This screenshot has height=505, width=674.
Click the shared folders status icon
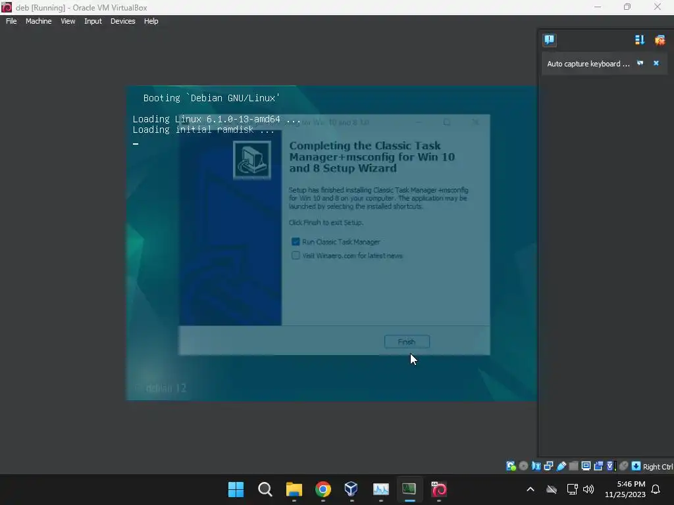pyautogui.click(x=573, y=466)
